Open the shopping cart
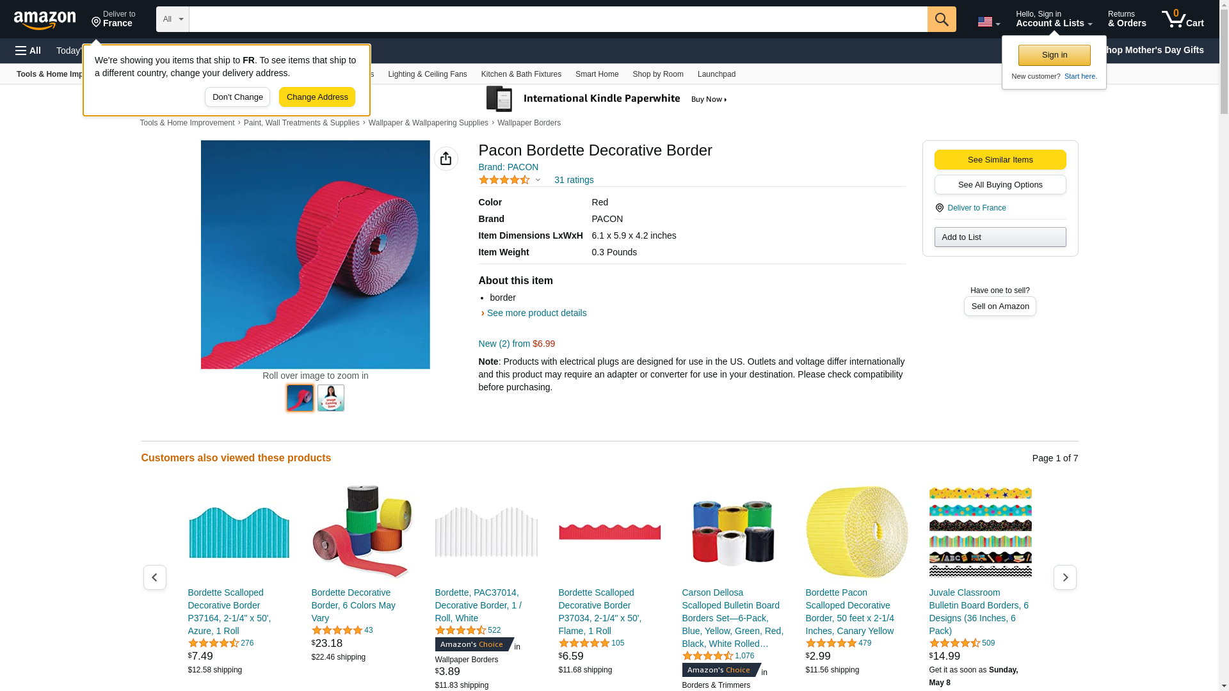The height and width of the screenshot is (691, 1229). [1182, 19]
